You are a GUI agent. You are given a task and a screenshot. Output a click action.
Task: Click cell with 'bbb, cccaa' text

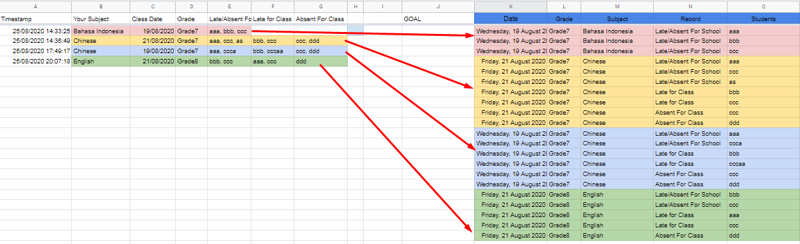click(273, 51)
